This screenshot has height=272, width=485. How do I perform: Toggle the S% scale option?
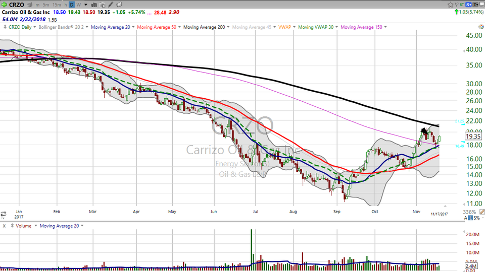(476, 218)
